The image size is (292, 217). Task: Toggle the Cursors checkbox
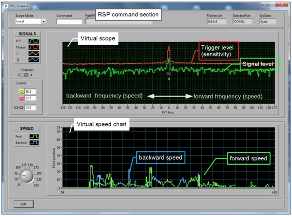click(x=29, y=83)
